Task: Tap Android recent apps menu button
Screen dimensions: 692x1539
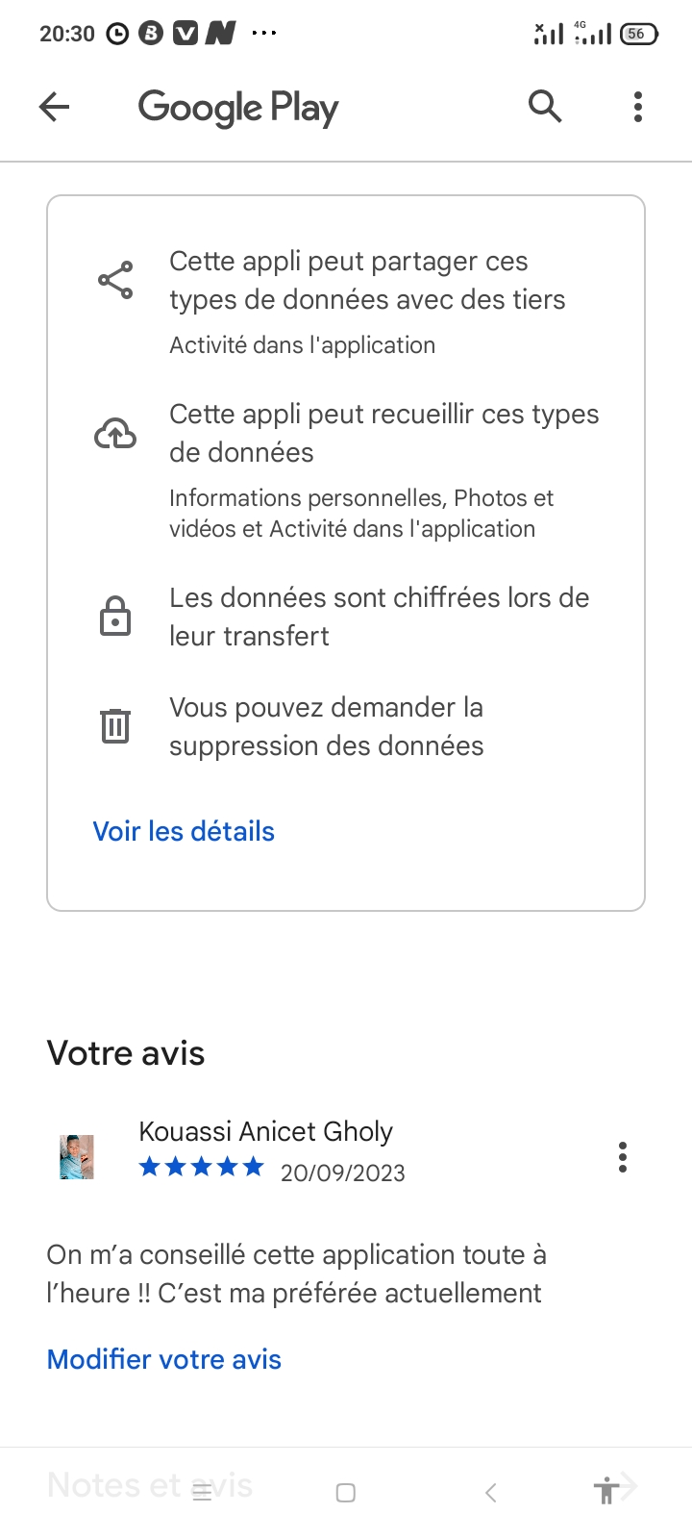Action: pos(202,1493)
